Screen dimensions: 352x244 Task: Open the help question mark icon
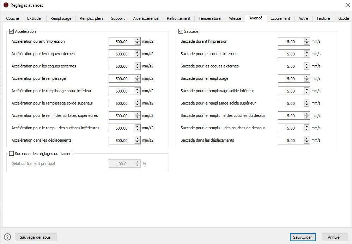pyautogui.click(x=7, y=237)
